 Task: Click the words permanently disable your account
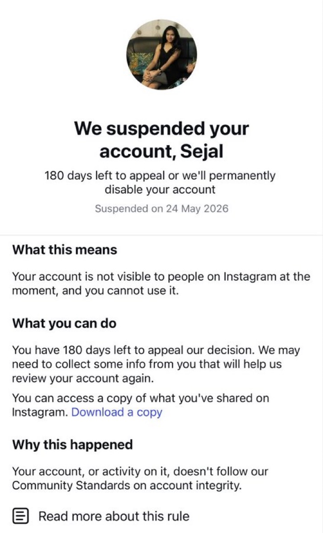pos(190,183)
